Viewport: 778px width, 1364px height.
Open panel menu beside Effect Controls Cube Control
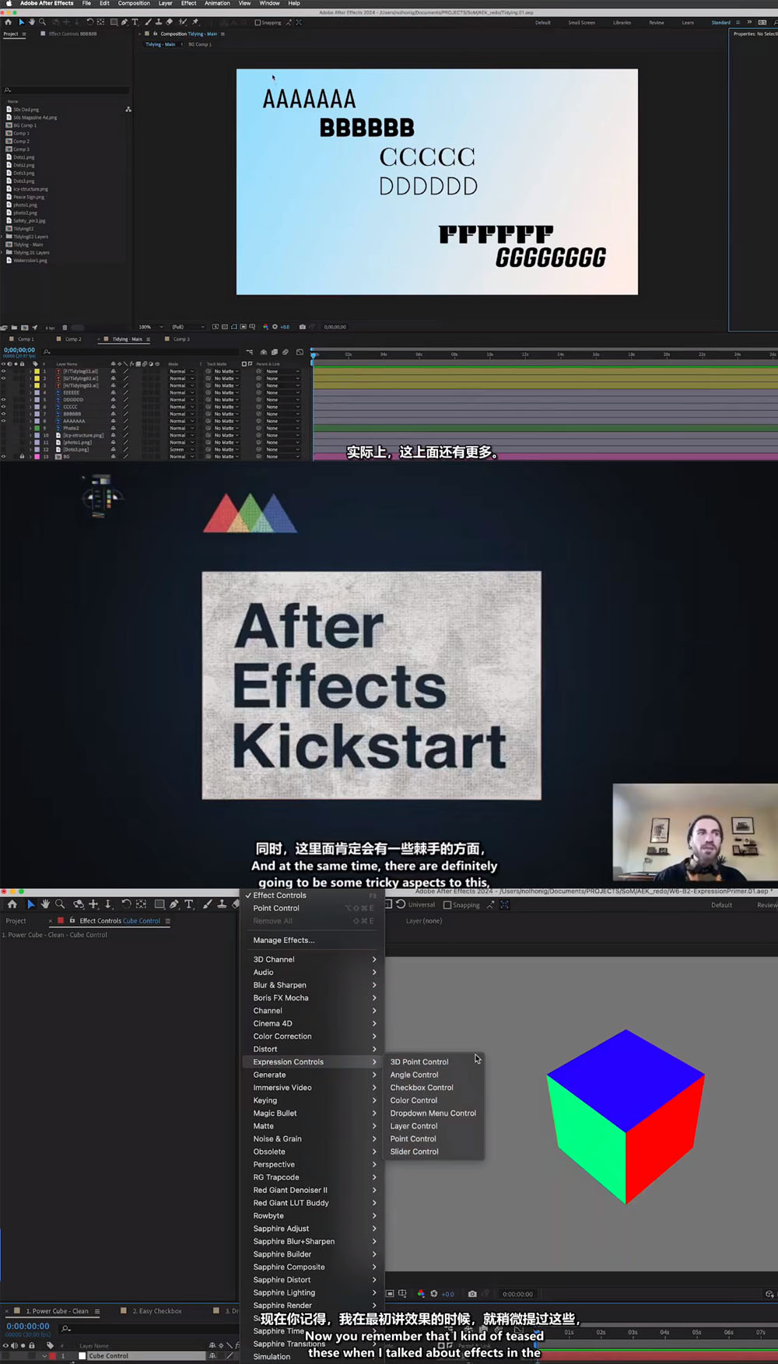[167, 920]
